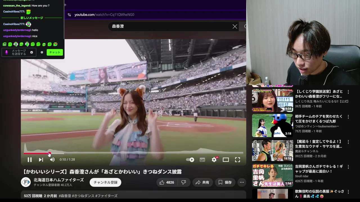
Task: Click the streamer webcam overlay
Action: coord(303,42)
